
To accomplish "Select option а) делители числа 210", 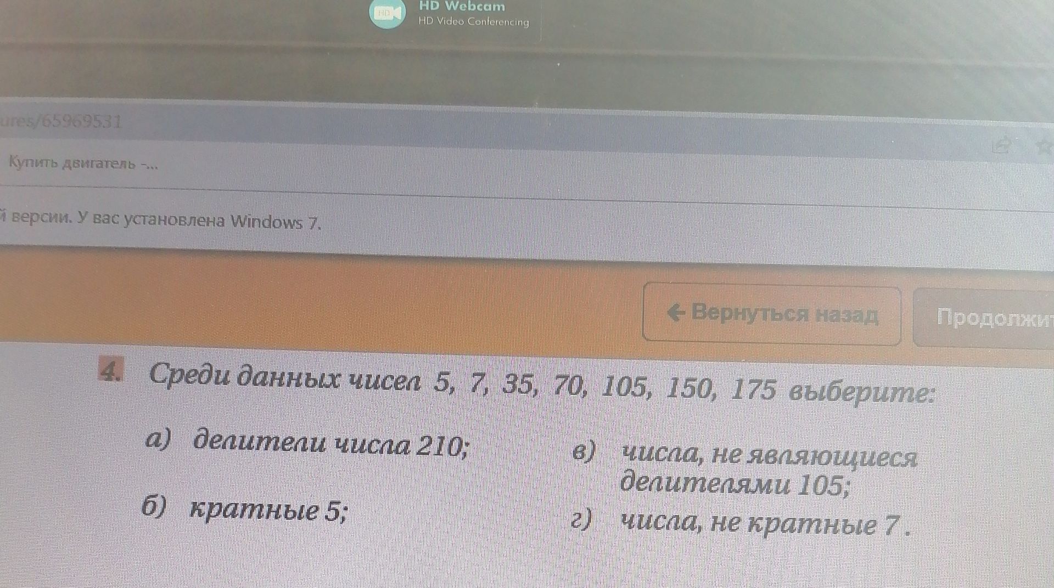I will click(307, 443).
